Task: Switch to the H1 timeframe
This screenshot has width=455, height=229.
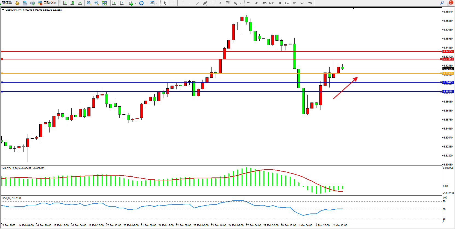Action: [x=279, y=3]
